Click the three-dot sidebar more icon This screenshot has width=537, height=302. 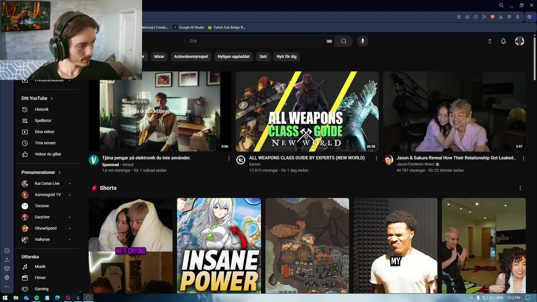coord(7,286)
